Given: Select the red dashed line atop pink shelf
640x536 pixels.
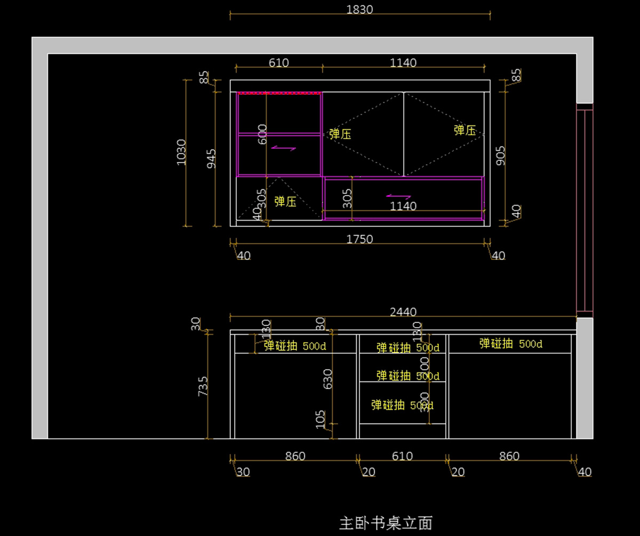Looking at the screenshot, I should click(x=279, y=93).
